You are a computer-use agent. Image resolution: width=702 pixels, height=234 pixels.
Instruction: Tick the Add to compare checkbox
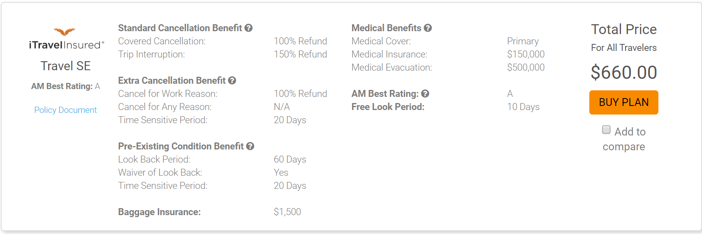[606, 130]
